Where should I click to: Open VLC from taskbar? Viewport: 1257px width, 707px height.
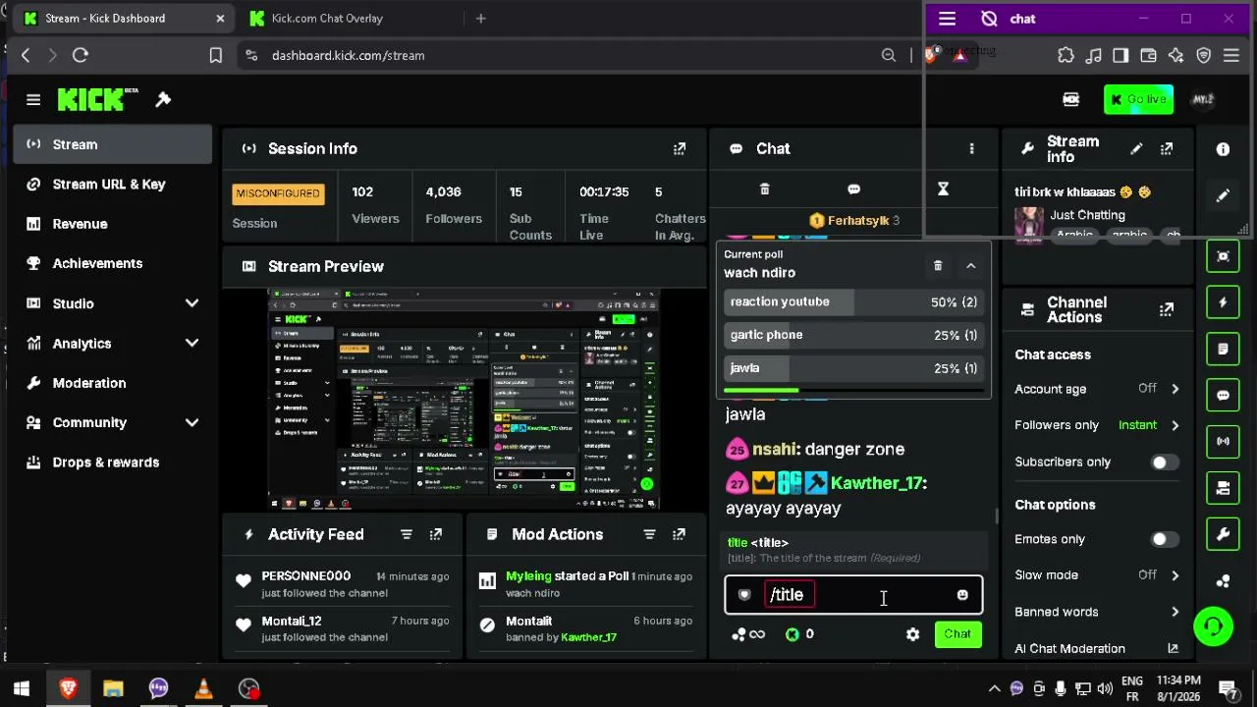click(x=203, y=688)
